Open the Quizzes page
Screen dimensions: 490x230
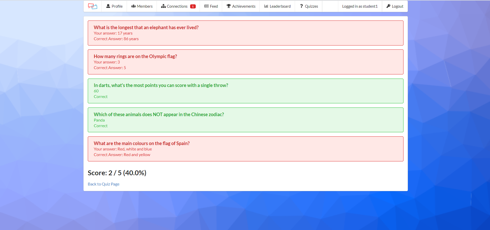click(x=309, y=6)
